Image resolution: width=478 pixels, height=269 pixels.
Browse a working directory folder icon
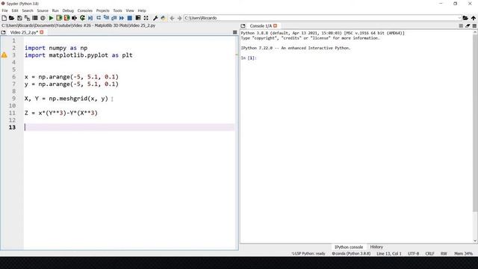[x=465, y=18]
